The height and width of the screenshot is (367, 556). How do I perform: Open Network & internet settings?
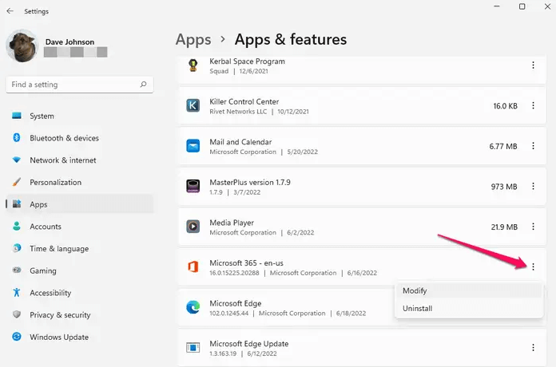79,160
